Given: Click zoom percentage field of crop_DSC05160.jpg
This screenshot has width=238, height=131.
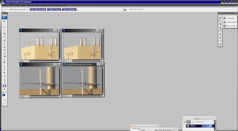Looking at the screenshot, I should tap(65, 96).
